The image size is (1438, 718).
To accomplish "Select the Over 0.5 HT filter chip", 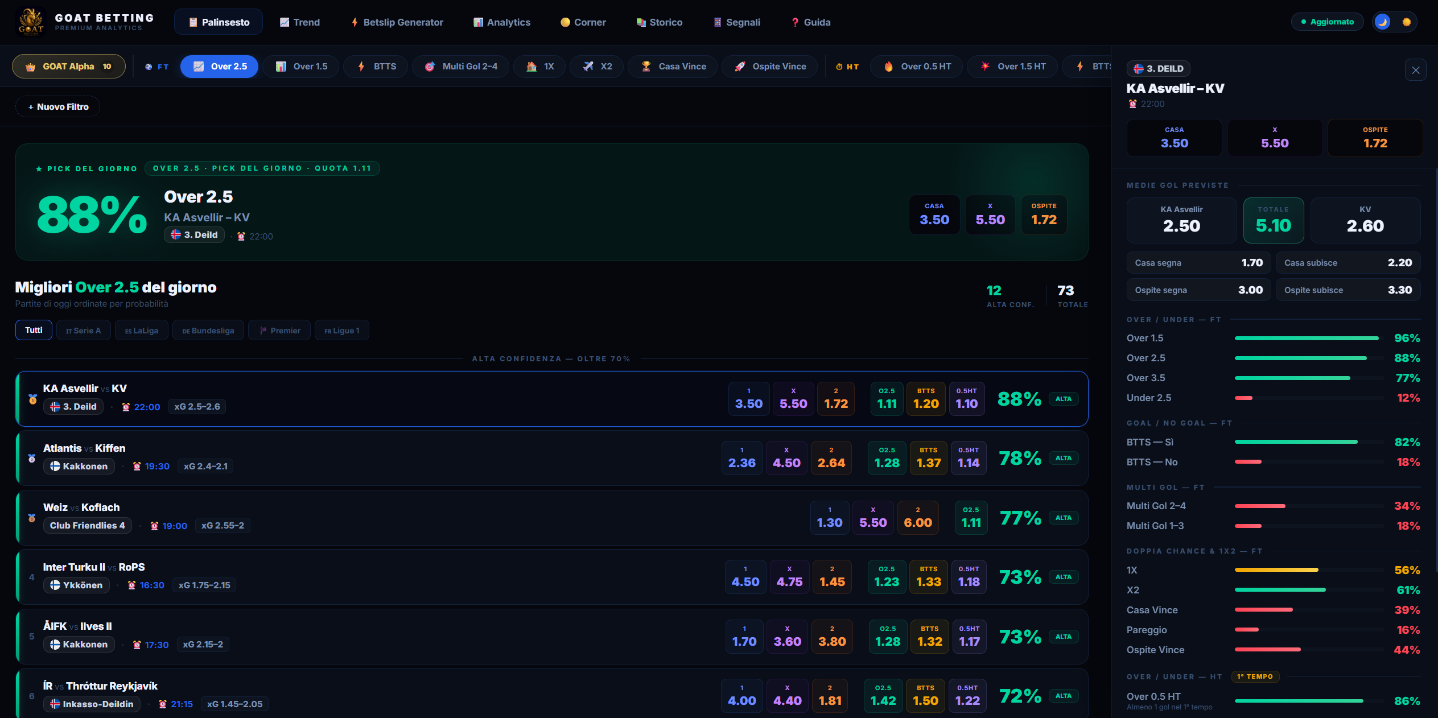I will [x=917, y=67].
